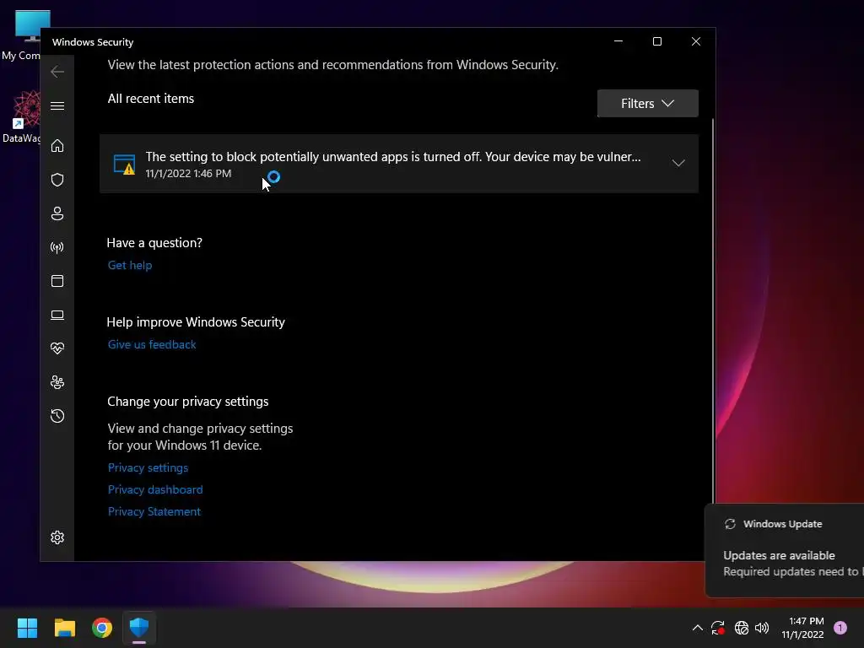The image size is (864, 648).
Task: Open App & browser control icon
Action: point(57,281)
